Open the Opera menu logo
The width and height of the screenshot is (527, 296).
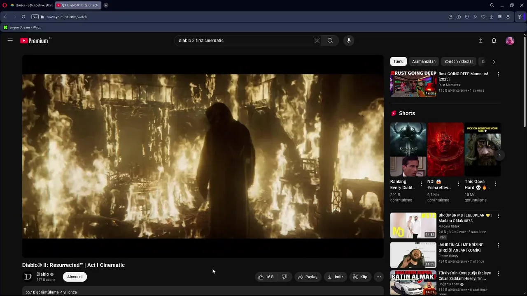[x=5, y=5]
